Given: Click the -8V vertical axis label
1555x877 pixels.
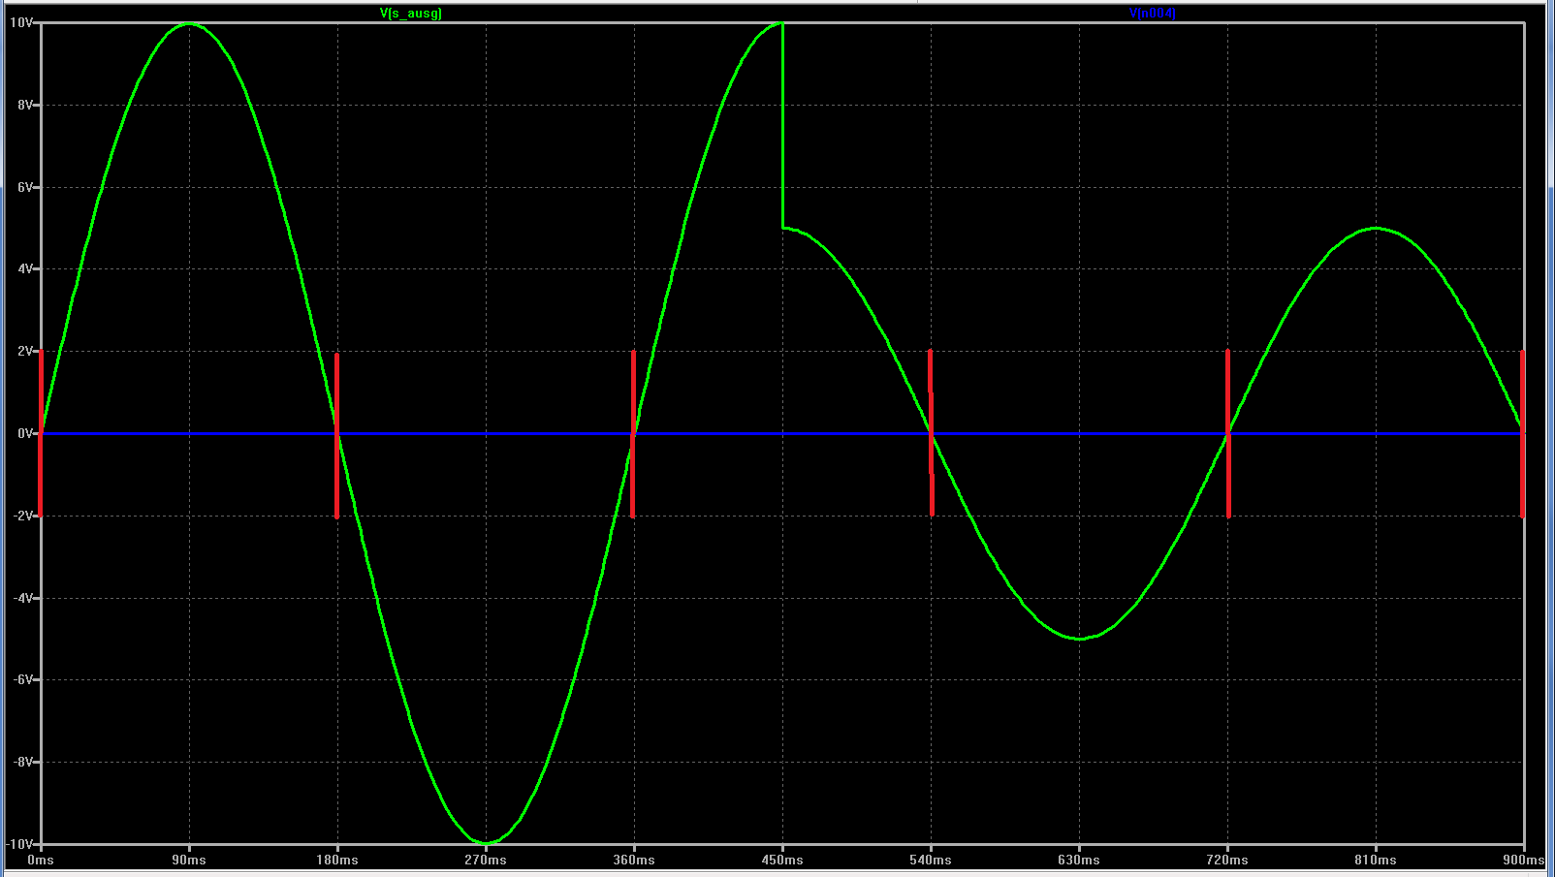Looking at the screenshot, I should coord(23,762).
